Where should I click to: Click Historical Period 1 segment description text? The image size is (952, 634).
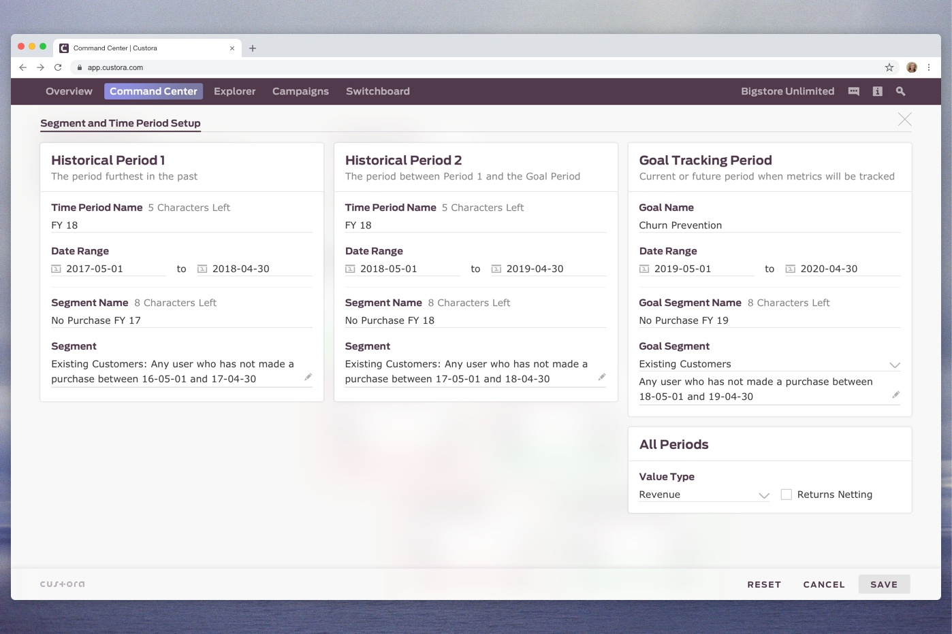tap(173, 371)
